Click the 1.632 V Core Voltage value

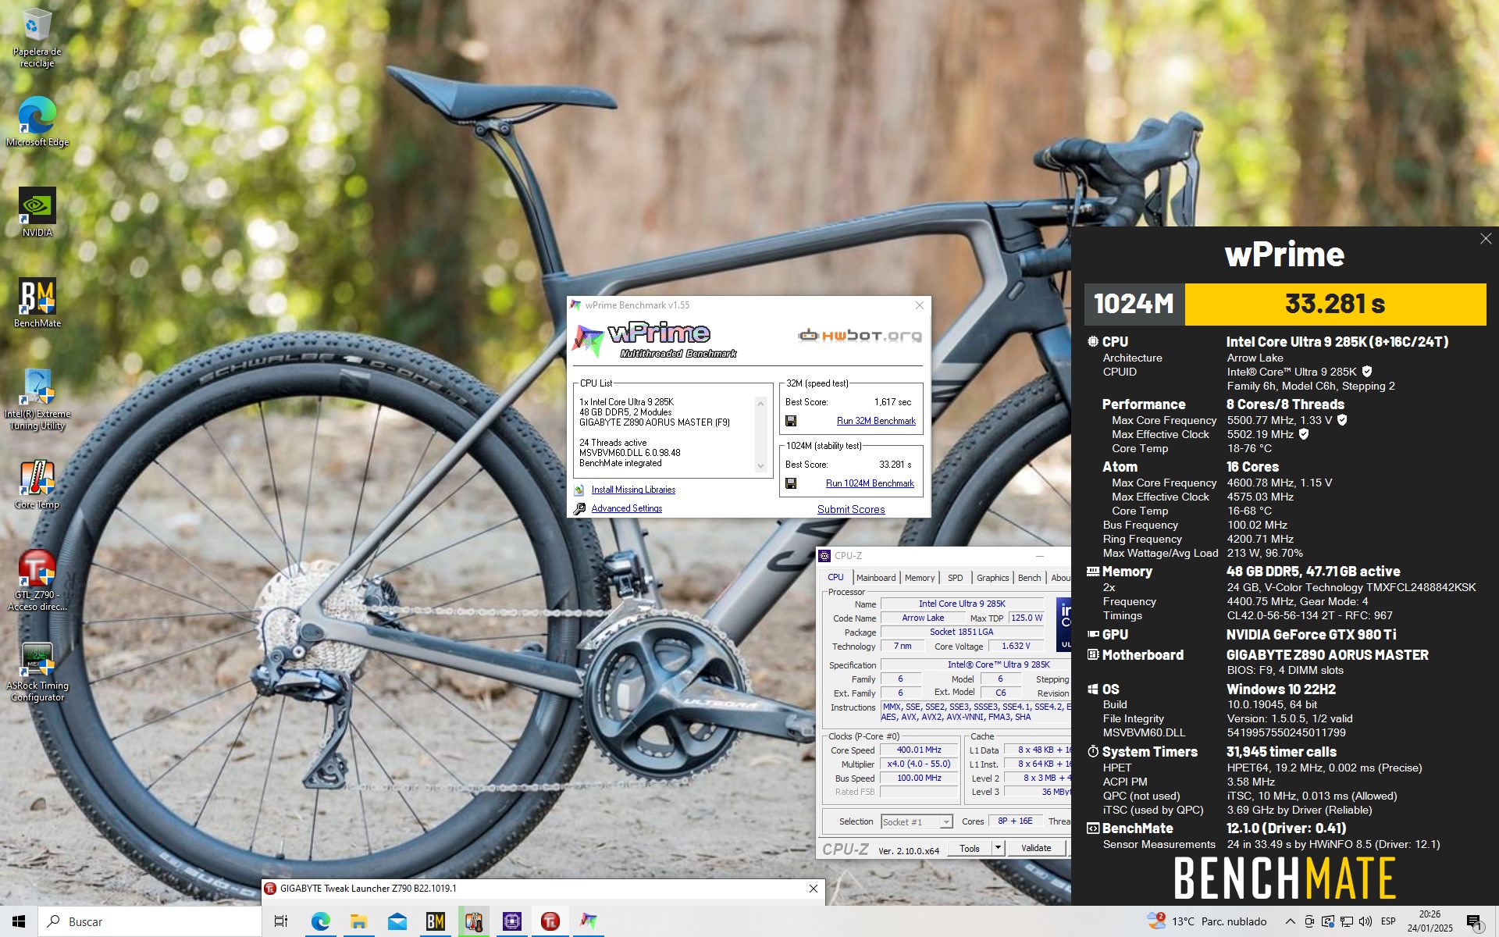click(1016, 646)
